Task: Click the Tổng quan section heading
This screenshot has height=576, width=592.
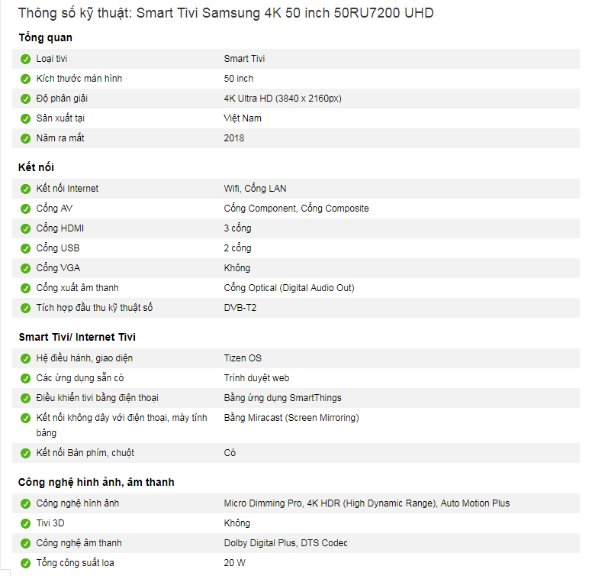Action: pyautogui.click(x=45, y=37)
